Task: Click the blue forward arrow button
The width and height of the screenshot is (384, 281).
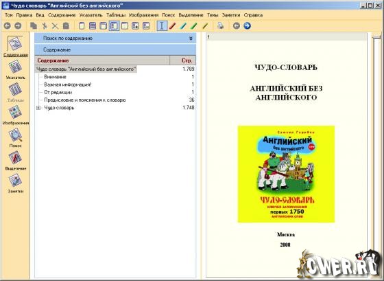Action: [x=247, y=25]
